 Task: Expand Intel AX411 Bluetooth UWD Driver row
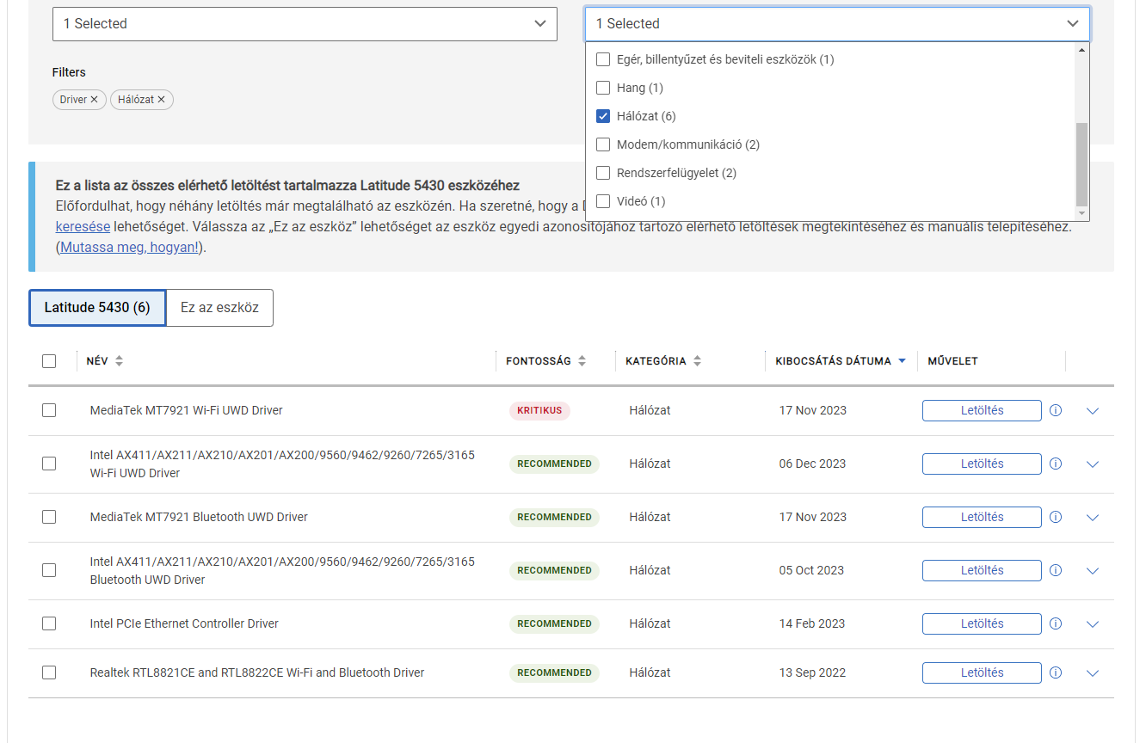[1093, 571]
